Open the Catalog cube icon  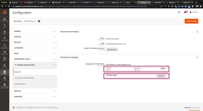click(4, 32)
